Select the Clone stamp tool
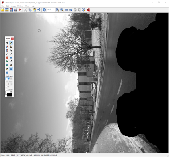Viewport: 169px width, 157px height. (x=11, y=46)
